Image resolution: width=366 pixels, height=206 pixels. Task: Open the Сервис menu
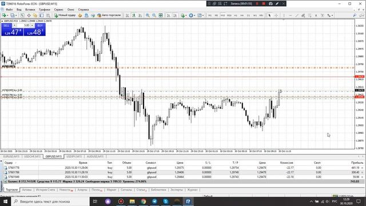pyautogui.click(x=58, y=10)
